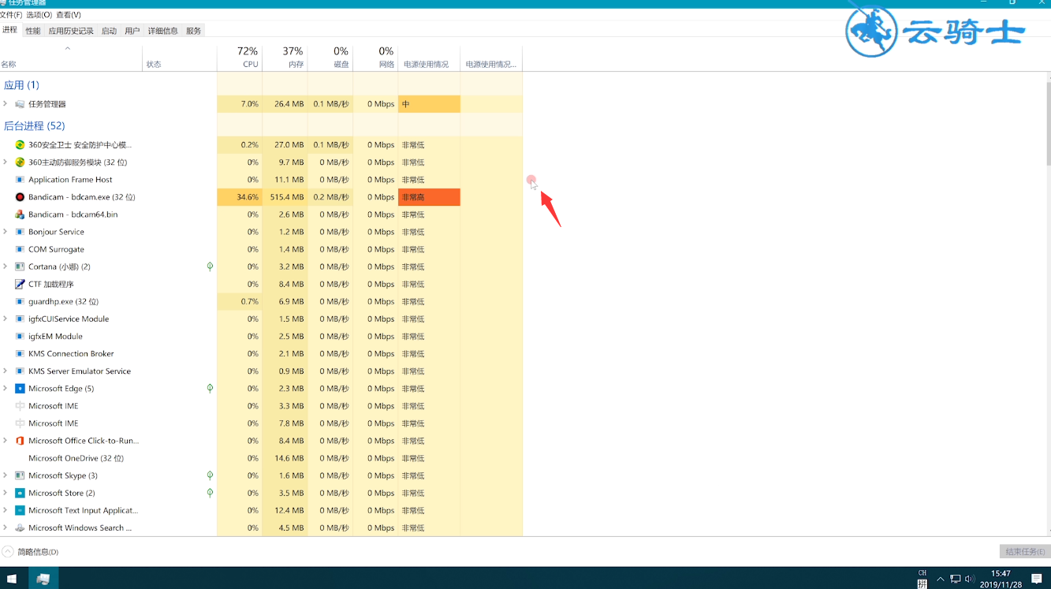Viewport: 1051px width, 589px height.
Task: Click the Bandicam bdcam64.bin icon
Action: point(20,214)
